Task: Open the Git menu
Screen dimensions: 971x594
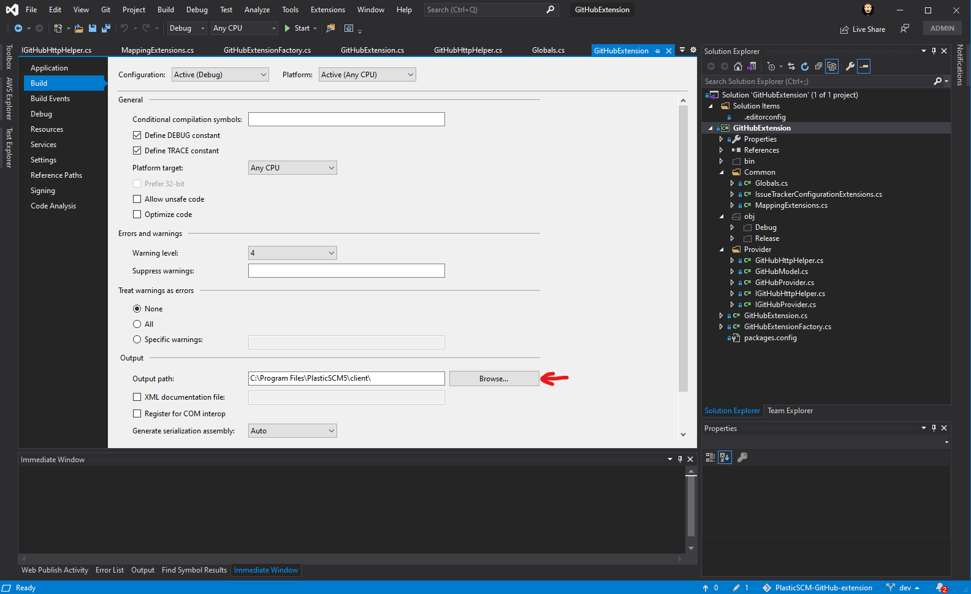Action: (105, 10)
